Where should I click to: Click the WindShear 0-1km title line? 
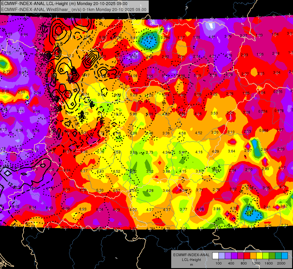(74, 10)
